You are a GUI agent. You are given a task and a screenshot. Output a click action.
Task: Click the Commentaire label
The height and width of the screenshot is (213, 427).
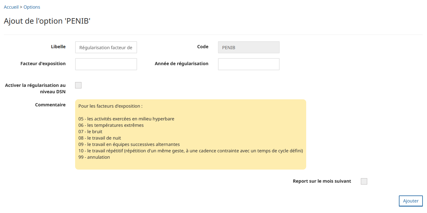pos(50,105)
